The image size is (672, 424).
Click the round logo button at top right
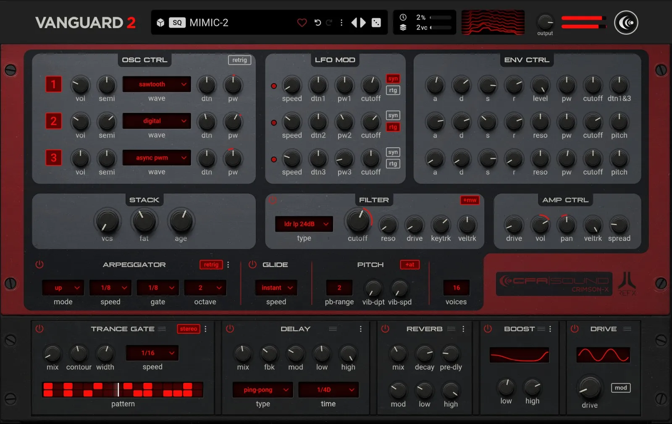(626, 23)
